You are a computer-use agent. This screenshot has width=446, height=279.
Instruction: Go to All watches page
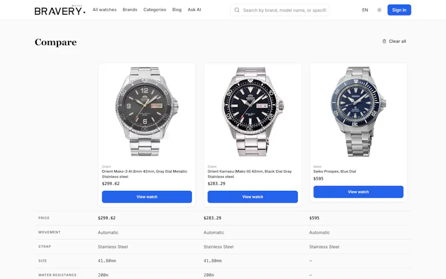click(x=104, y=9)
